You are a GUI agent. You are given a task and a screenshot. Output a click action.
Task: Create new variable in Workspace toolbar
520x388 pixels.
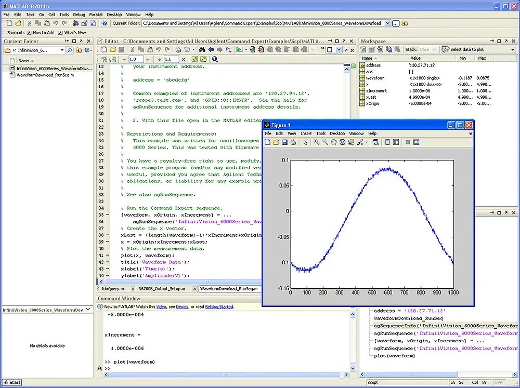pyautogui.click(x=363, y=49)
